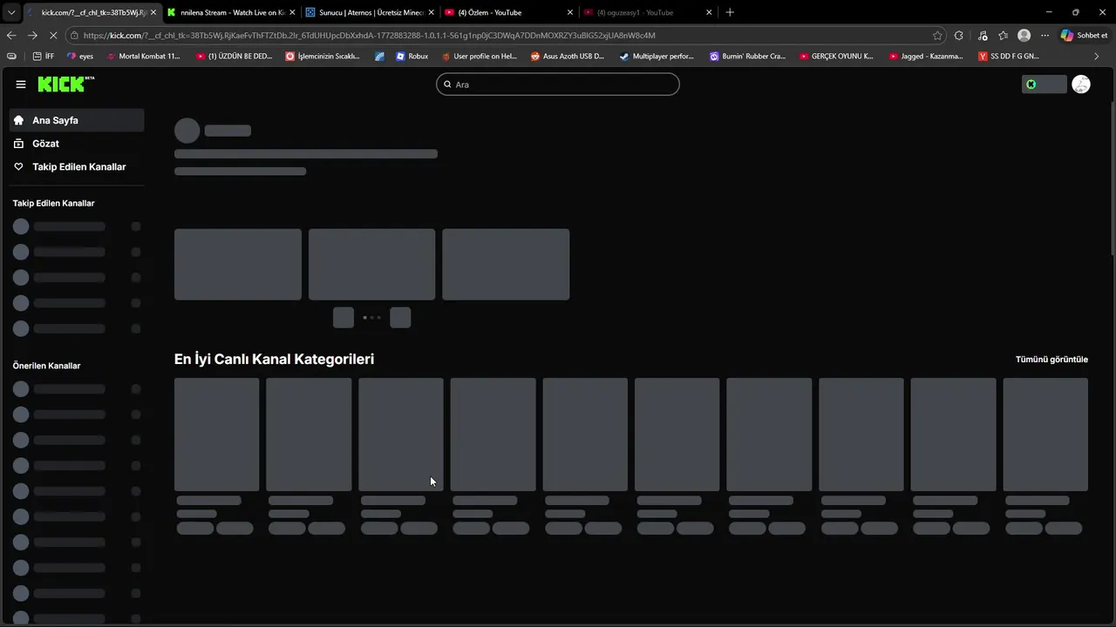Viewport: 1116px width, 627px height.
Task: Close the Sunucu Aternos tab
Action: [x=431, y=12]
